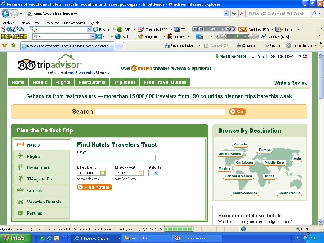Screen dimensions: 324x243
Task: Expand the second toolbar search box dropdown
Action: [93, 36]
